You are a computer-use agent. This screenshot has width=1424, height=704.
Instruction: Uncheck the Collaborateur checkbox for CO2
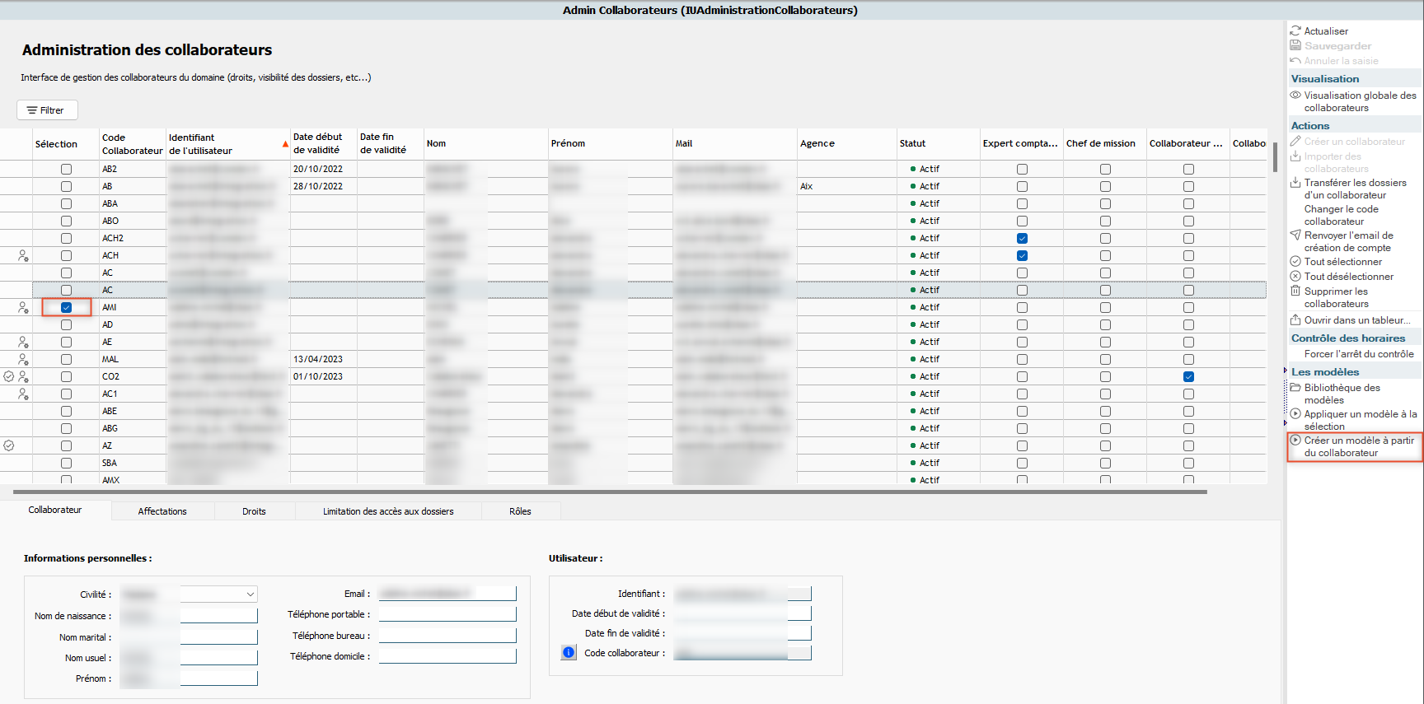tap(1188, 376)
